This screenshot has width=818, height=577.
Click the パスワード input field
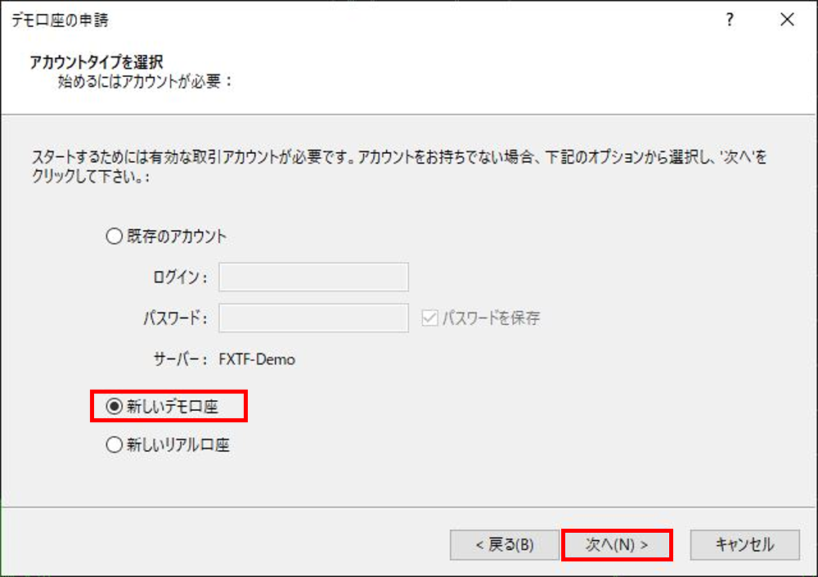[x=313, y=318]
